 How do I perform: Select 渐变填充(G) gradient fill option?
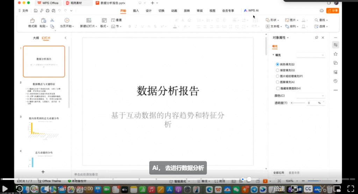(278, 70)
